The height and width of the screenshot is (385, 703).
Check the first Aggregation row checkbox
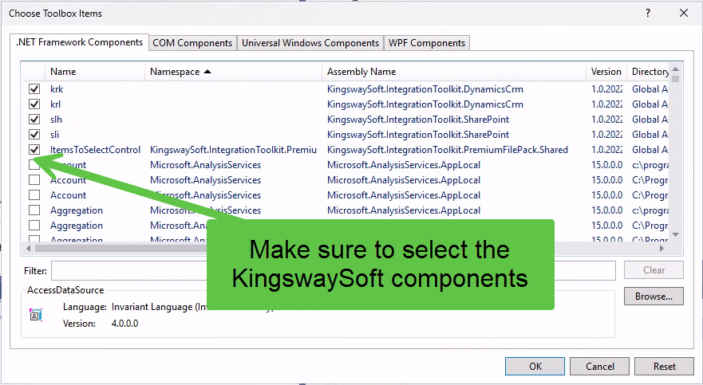[x=34, y=210]
